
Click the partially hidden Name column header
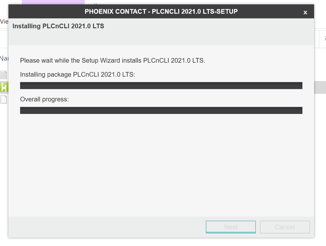point(4,58)
